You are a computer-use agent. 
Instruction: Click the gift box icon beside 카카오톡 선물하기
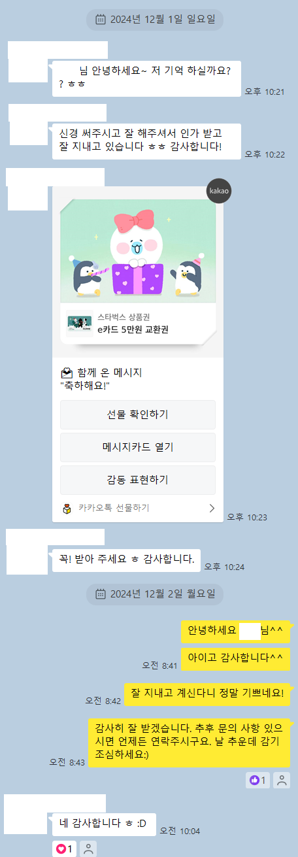coord(67,508)
